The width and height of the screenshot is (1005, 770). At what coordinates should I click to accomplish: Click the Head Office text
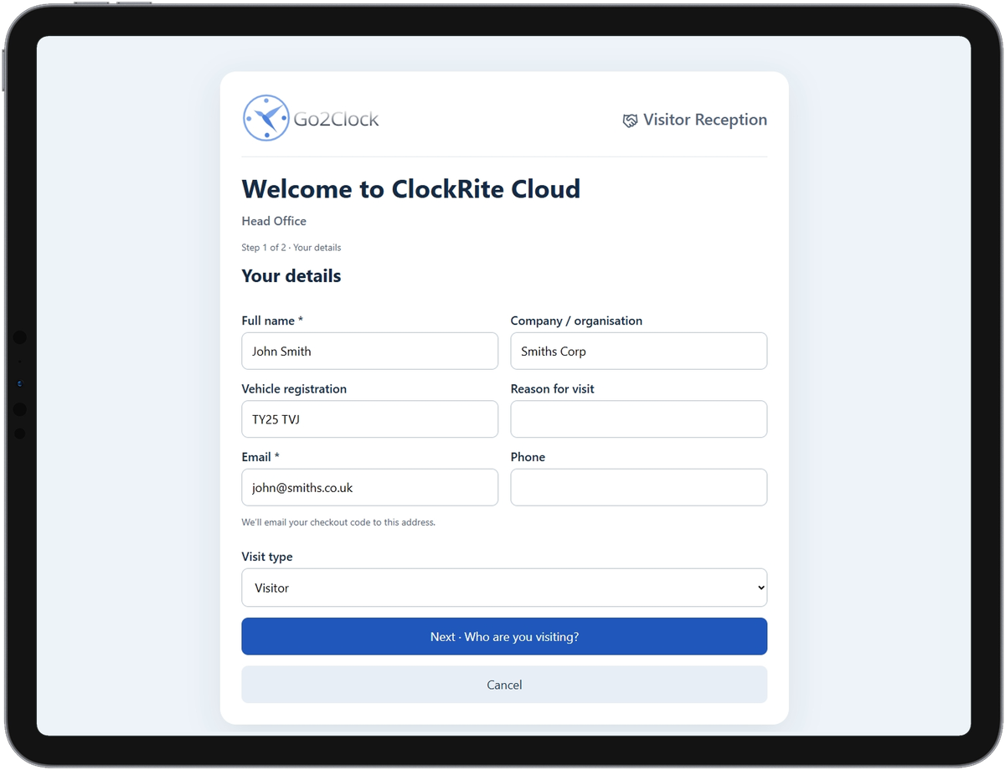274,221
